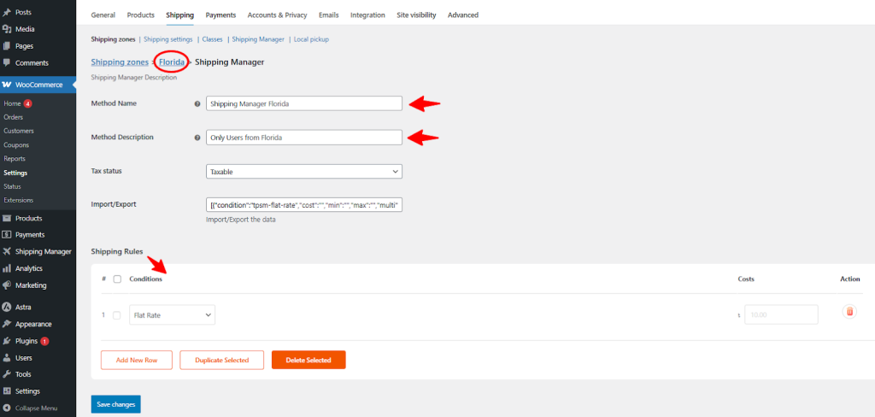Open Analytics from the sidebar
Viewport: 875px width, 417px height.
[x=28, y=268]
